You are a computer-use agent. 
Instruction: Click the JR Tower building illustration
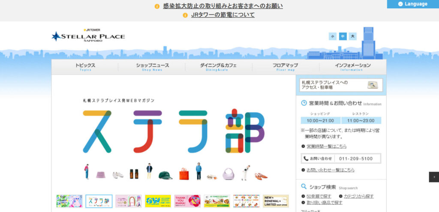pyautogui.click(x=368, y=43)
